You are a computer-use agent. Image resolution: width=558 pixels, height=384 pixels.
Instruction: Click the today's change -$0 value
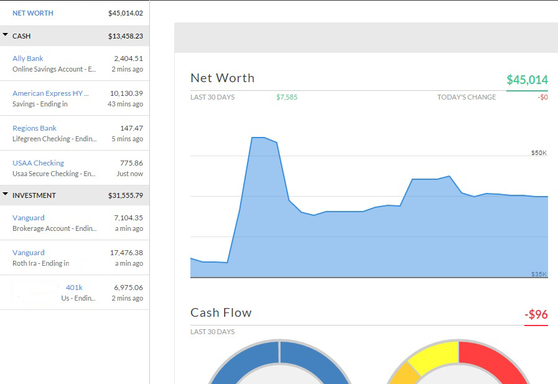tap(542, 97)
